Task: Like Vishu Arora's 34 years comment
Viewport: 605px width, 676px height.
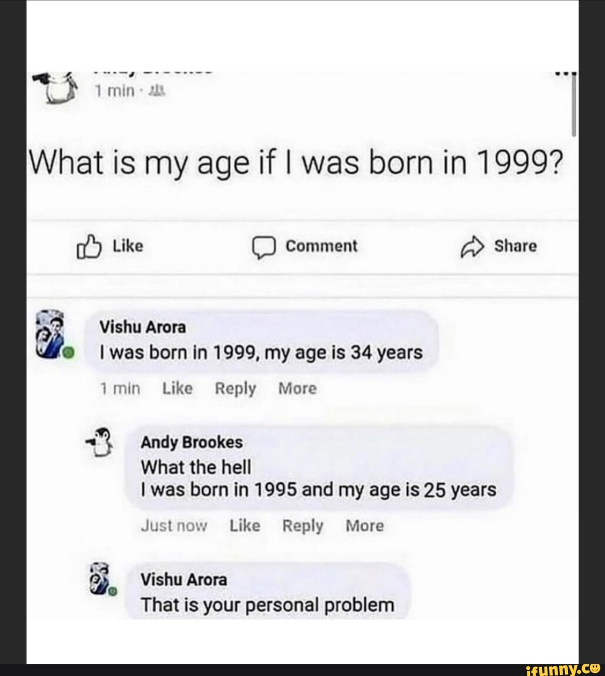Action: 177,389
